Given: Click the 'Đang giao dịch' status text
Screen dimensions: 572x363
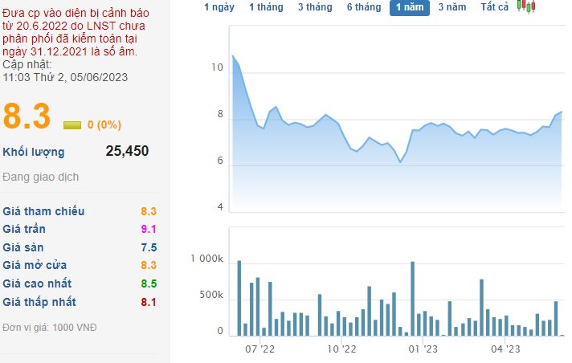Looking at the screenshot, I should coord(40,177).
